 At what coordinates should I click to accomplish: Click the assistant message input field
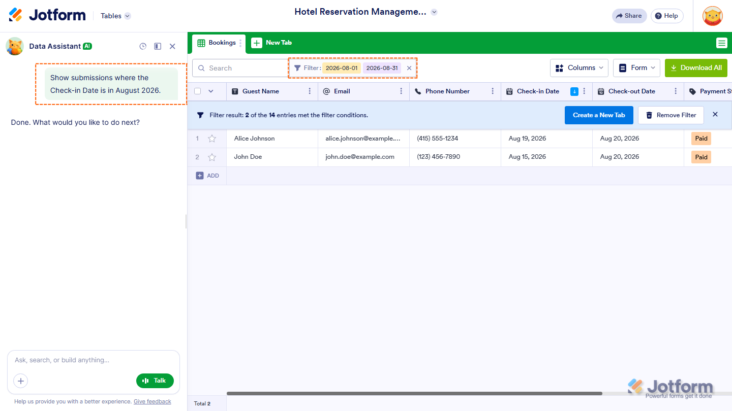94,360
